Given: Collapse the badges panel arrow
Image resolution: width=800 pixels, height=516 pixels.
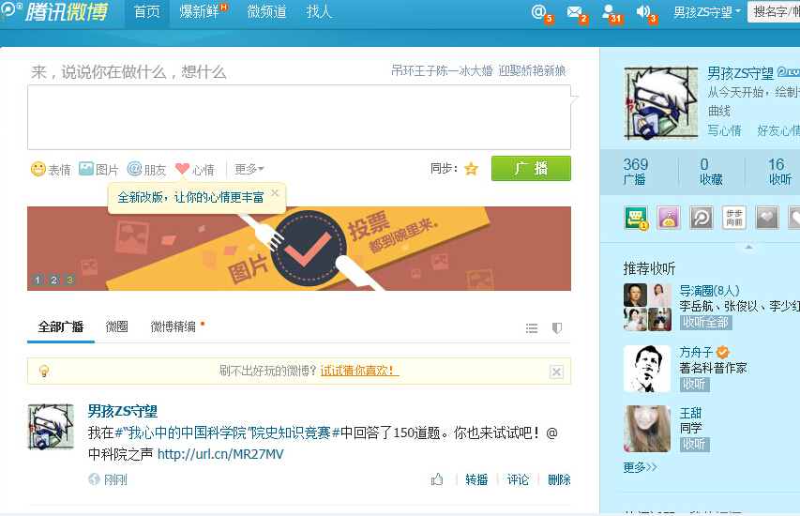Looking at the screenshot, I should point(748,247).
